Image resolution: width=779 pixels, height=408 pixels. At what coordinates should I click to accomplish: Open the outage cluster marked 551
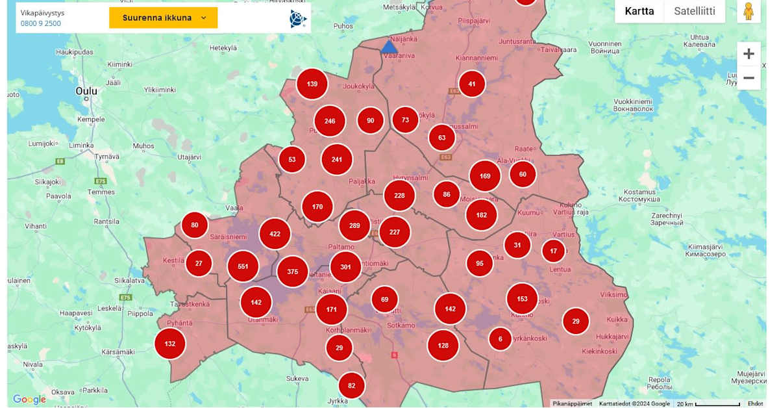pos(243,266)
